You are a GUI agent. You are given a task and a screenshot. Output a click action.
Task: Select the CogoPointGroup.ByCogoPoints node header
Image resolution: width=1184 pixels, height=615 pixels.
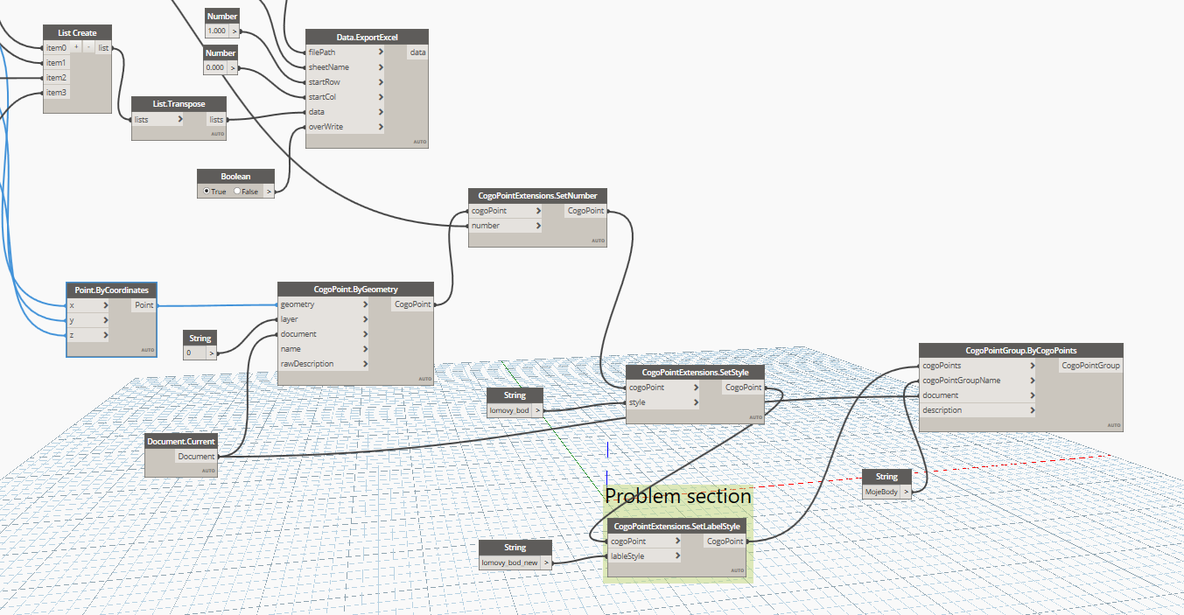[x=1020, y=350]
